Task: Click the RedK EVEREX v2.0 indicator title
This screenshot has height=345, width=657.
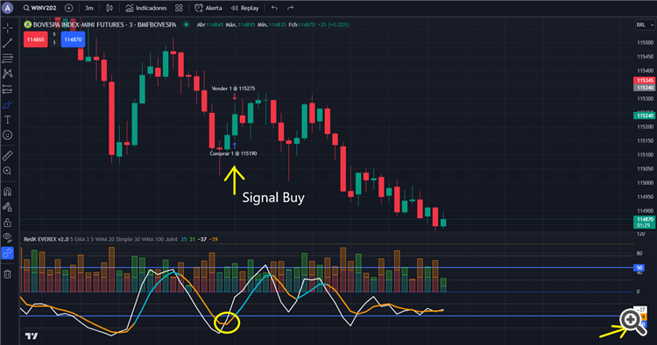Action: pos(46,239)
